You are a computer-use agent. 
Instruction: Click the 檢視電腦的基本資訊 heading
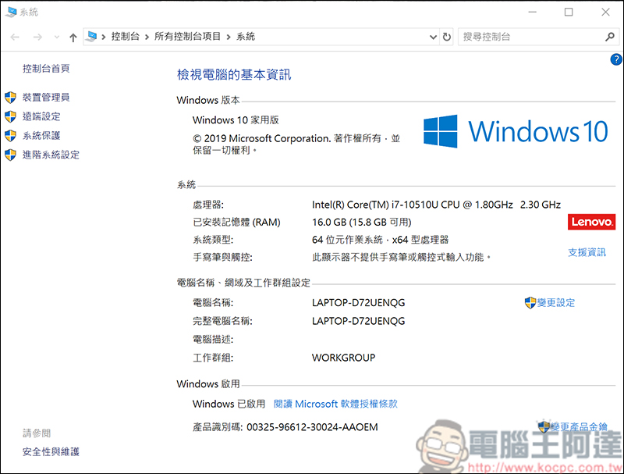(234, 74)
